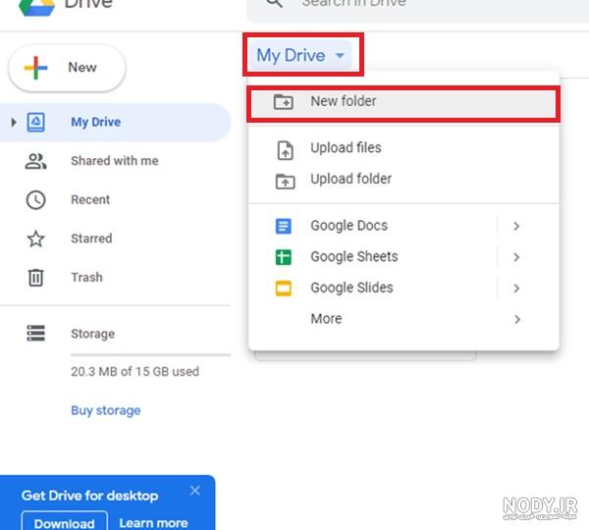Click the Google Drive logo icon
The height and width of the screenshot is (530, 589).
37,7
